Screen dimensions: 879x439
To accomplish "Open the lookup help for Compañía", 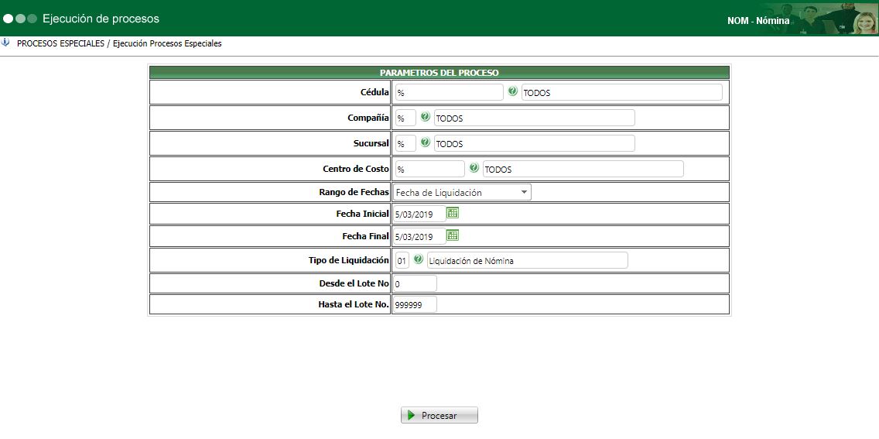I will [x=425, y=117].
